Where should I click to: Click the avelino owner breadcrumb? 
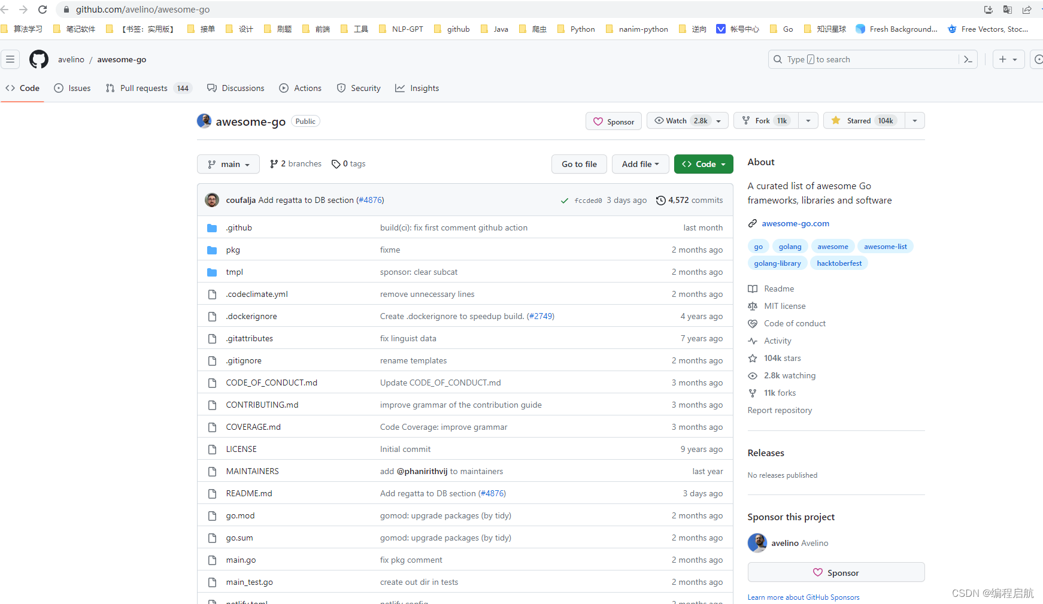[71, 59]
